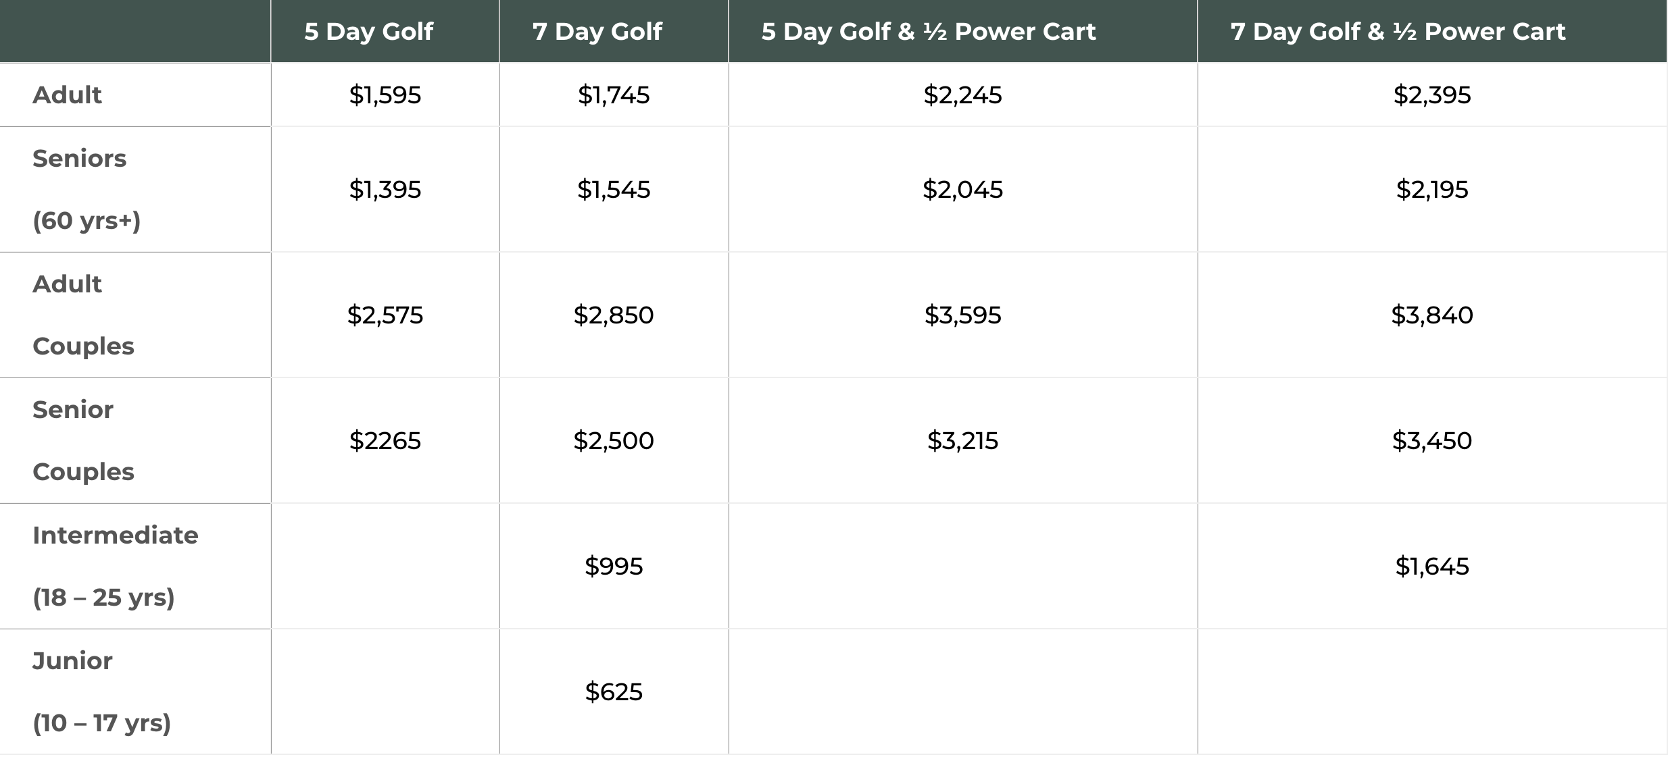Click the Adult Couples row label

click(x=83, y=315)
